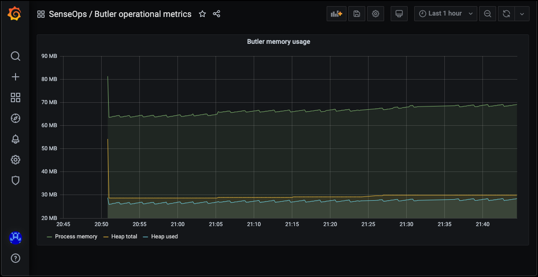Expand the Create menu with plus icon
The image size is (538, 277).
16,77
